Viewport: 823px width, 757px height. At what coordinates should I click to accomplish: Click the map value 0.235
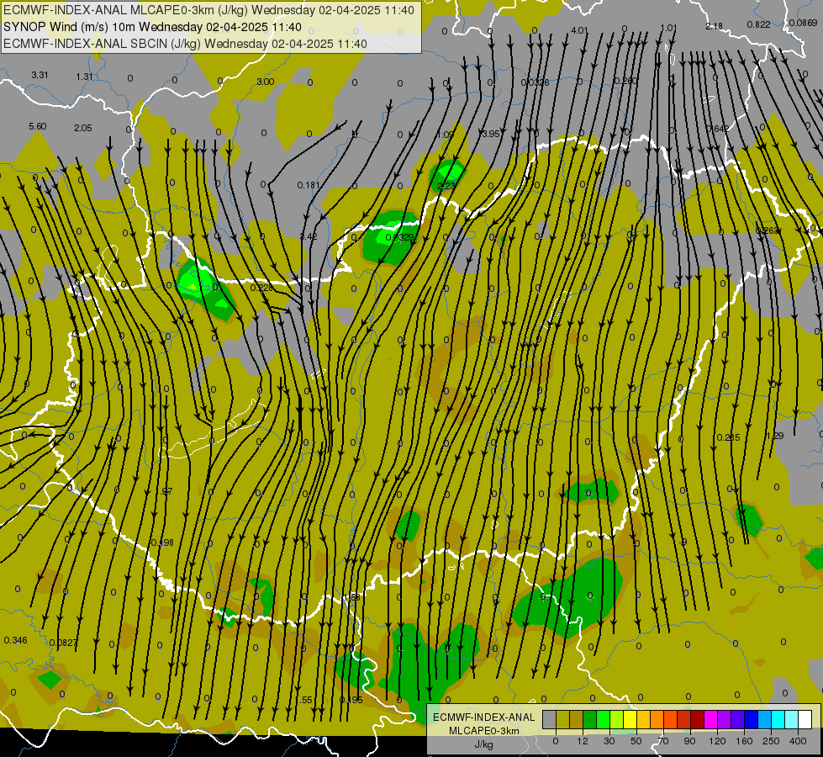pyautogui.click(x=729, y=437)
